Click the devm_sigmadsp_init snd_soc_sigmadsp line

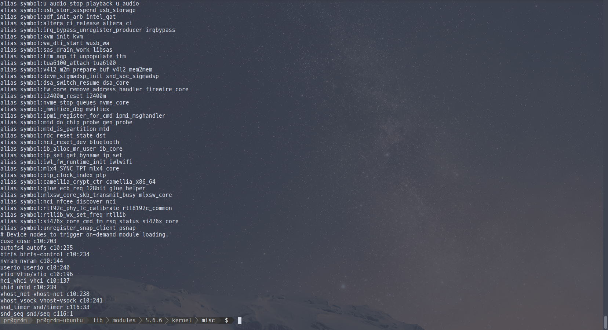click(80, 76)
